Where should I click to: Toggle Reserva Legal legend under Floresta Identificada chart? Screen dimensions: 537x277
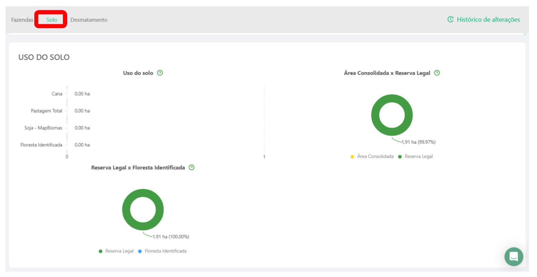(116, 251)
